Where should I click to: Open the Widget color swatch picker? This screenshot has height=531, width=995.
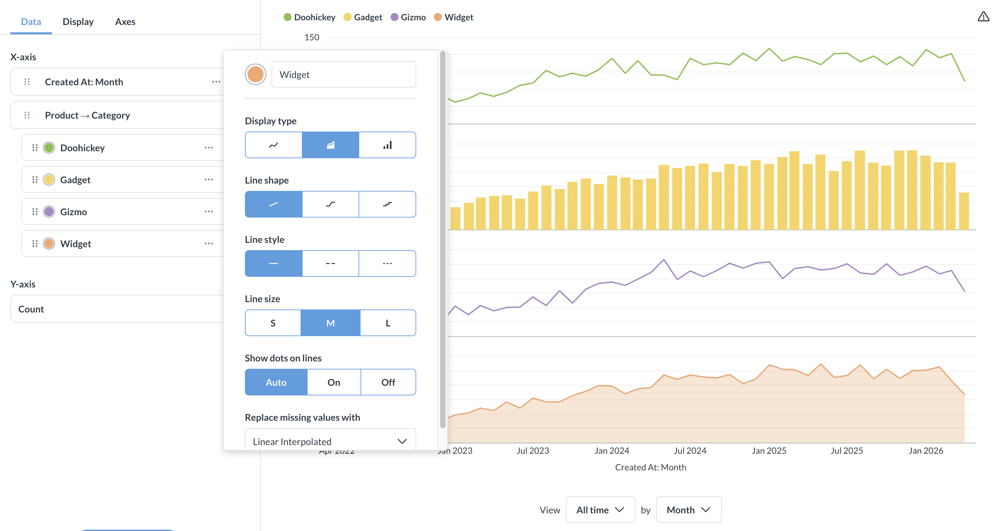click(255, 75)
